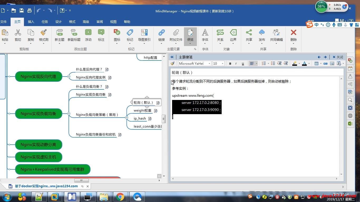Open font color swatch in notes toolbar
Screen dimensions: 360x202
click(304, 63)
